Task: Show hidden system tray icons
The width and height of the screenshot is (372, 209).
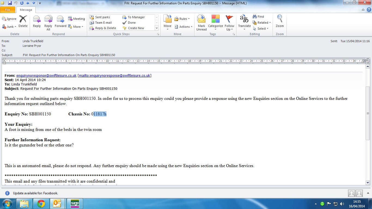Action: point(316,204)
